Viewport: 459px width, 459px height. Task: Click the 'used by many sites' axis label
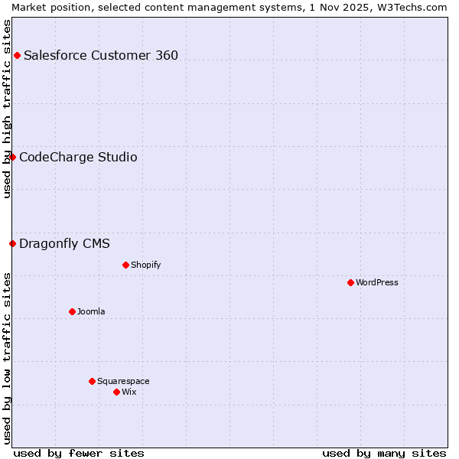pyautogui.click(x=384, y=453)
